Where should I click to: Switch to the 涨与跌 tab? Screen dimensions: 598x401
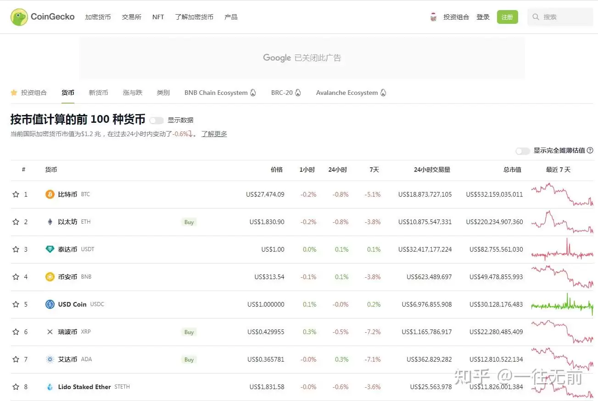pos(132,93)
